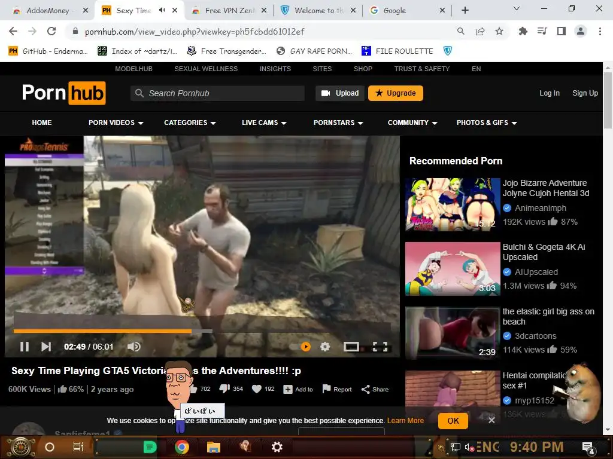Image resolution: width=613 pixels, height=459 pixels.
Task: Open the browser share icon in the address bar
Action: pyautogui.click(x=480, y=31)
